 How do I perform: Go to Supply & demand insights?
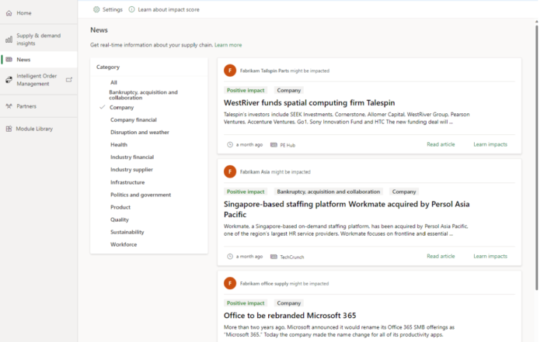click(x=39, y=40)
